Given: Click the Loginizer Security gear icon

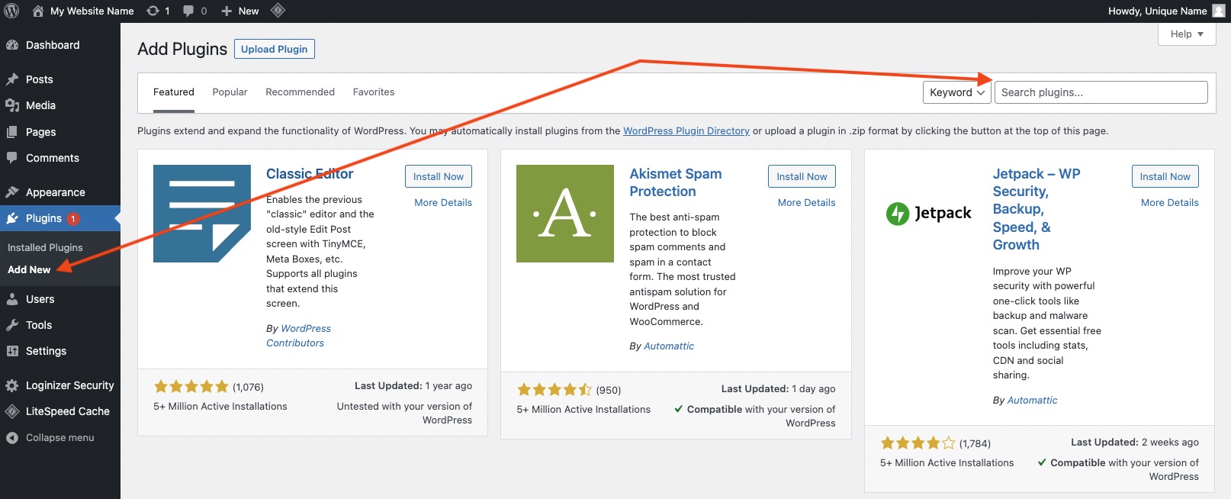Looking at the screenshot, I should coord(12,385).
